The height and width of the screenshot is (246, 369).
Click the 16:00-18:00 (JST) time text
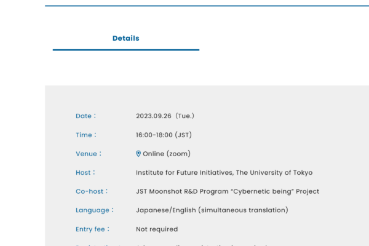(x=164, y=135)
